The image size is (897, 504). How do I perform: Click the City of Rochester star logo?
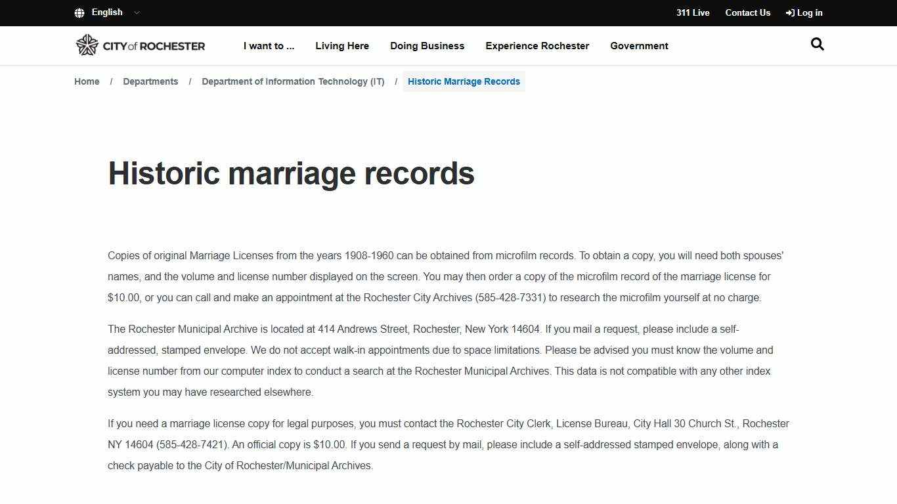coord(86,45)
